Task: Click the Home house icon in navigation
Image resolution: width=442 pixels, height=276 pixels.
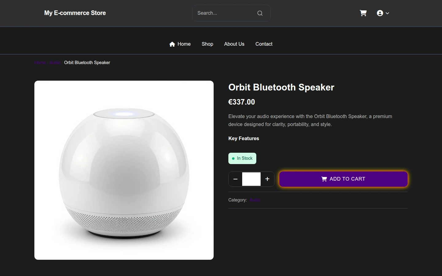Action: tap(172, 44)
